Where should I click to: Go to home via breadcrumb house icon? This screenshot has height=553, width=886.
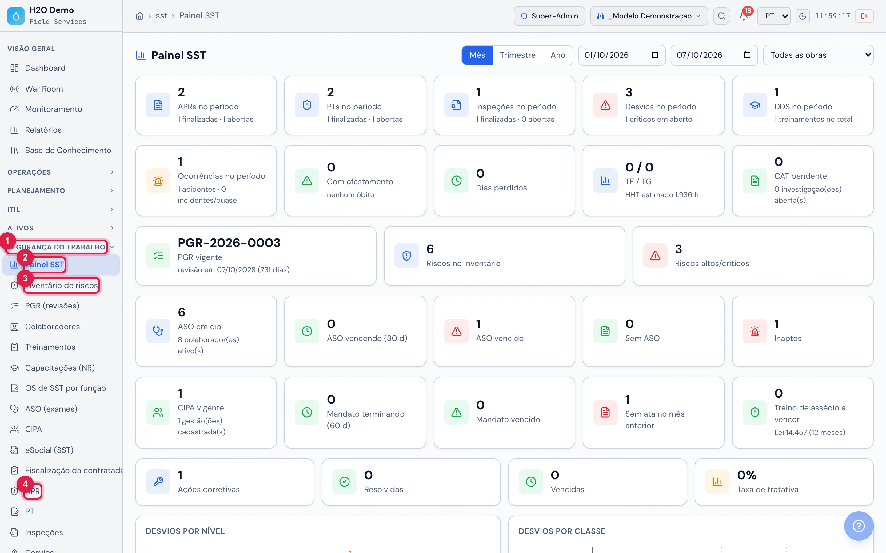[x=139, y=16]
